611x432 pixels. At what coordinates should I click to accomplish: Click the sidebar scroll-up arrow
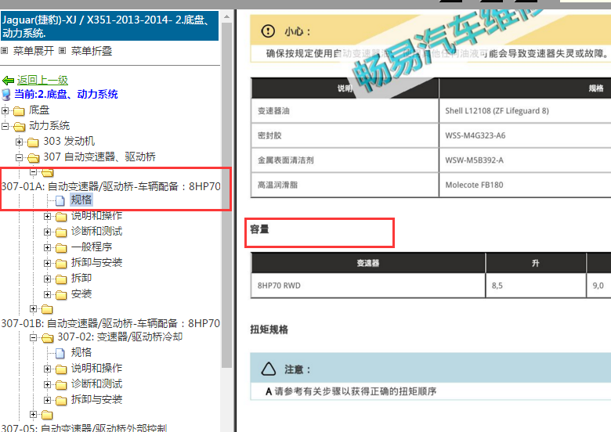[x=227, y=16]
